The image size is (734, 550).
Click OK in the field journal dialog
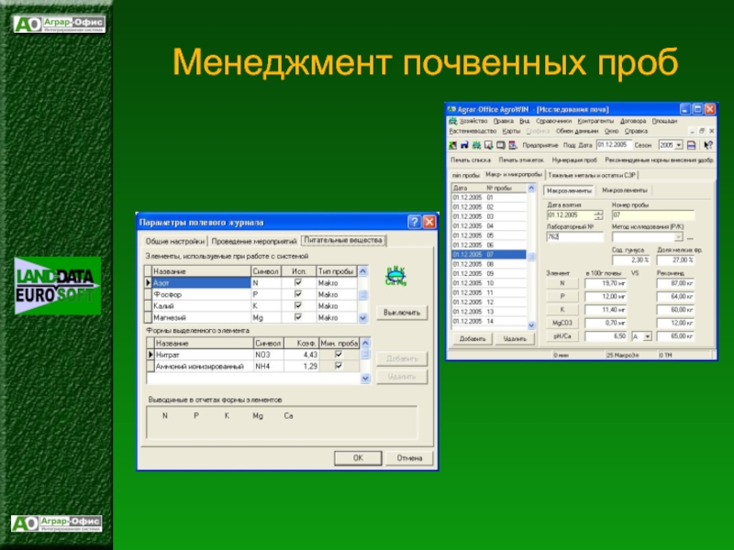click(x=359, y=457)
